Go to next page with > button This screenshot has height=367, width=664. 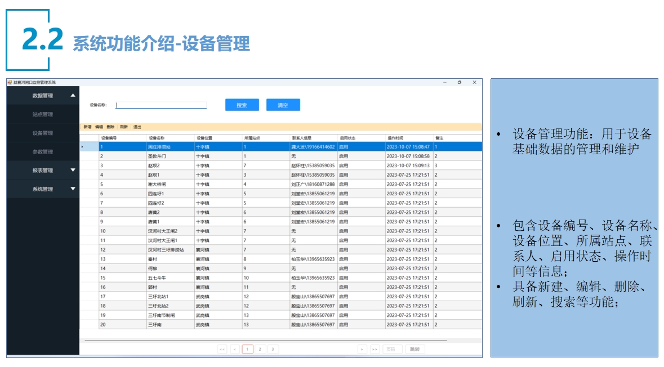click(363, 349)
